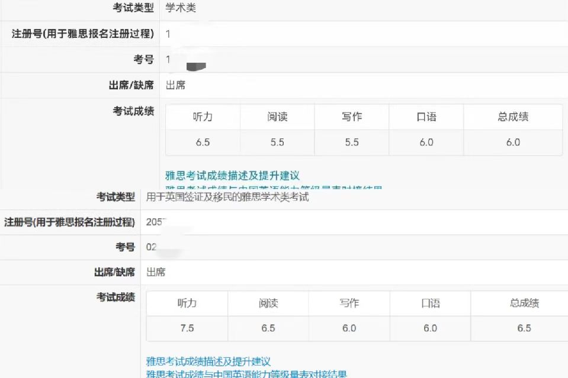Select the 学术类 exam type value
The height and width of the screenshot is (378, 568).
click(x=181, y=8)
